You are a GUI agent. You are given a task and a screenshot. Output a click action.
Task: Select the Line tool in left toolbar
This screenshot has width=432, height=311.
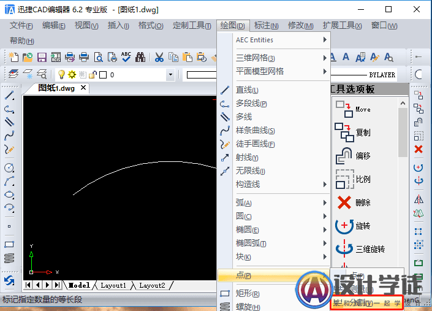click(x=9, y=96)
